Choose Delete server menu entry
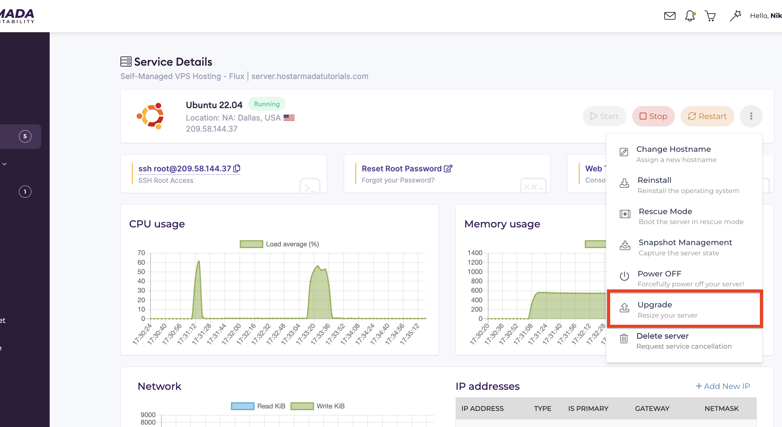The image size is (782, 427). pos(684,341)
